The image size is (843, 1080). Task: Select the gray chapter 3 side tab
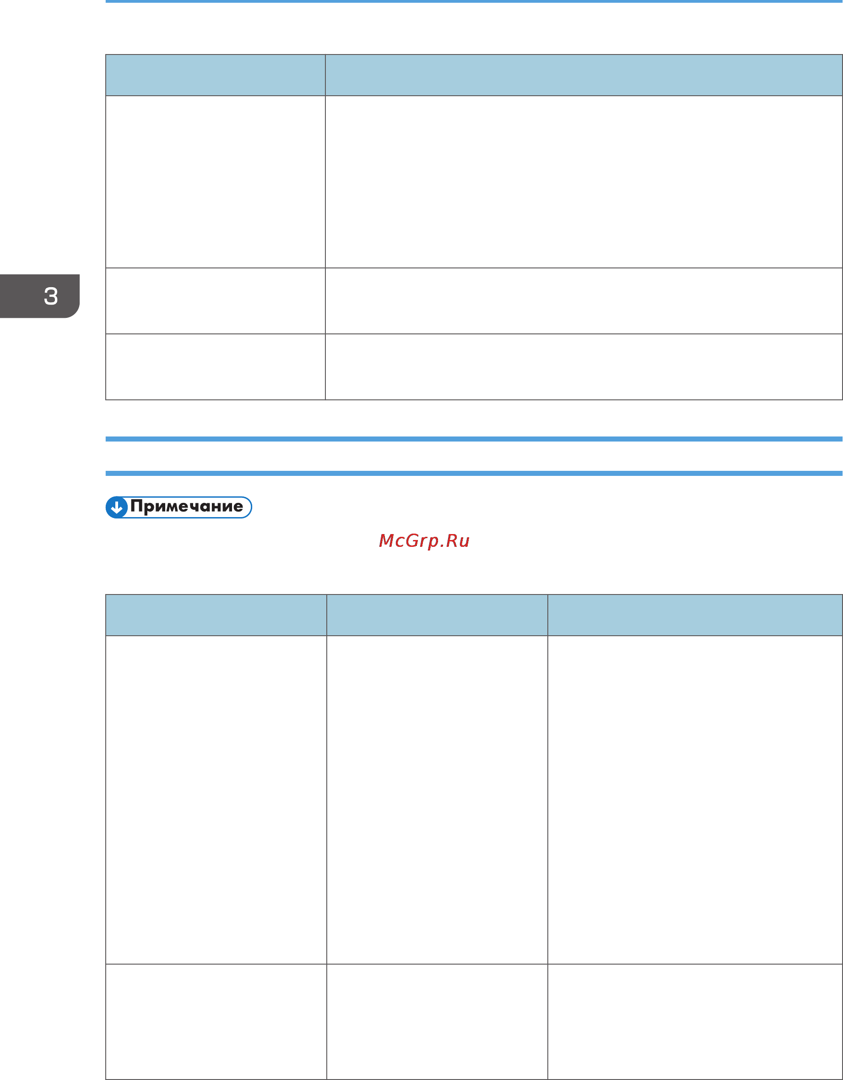pyautogui.click(x=39, y=296)
